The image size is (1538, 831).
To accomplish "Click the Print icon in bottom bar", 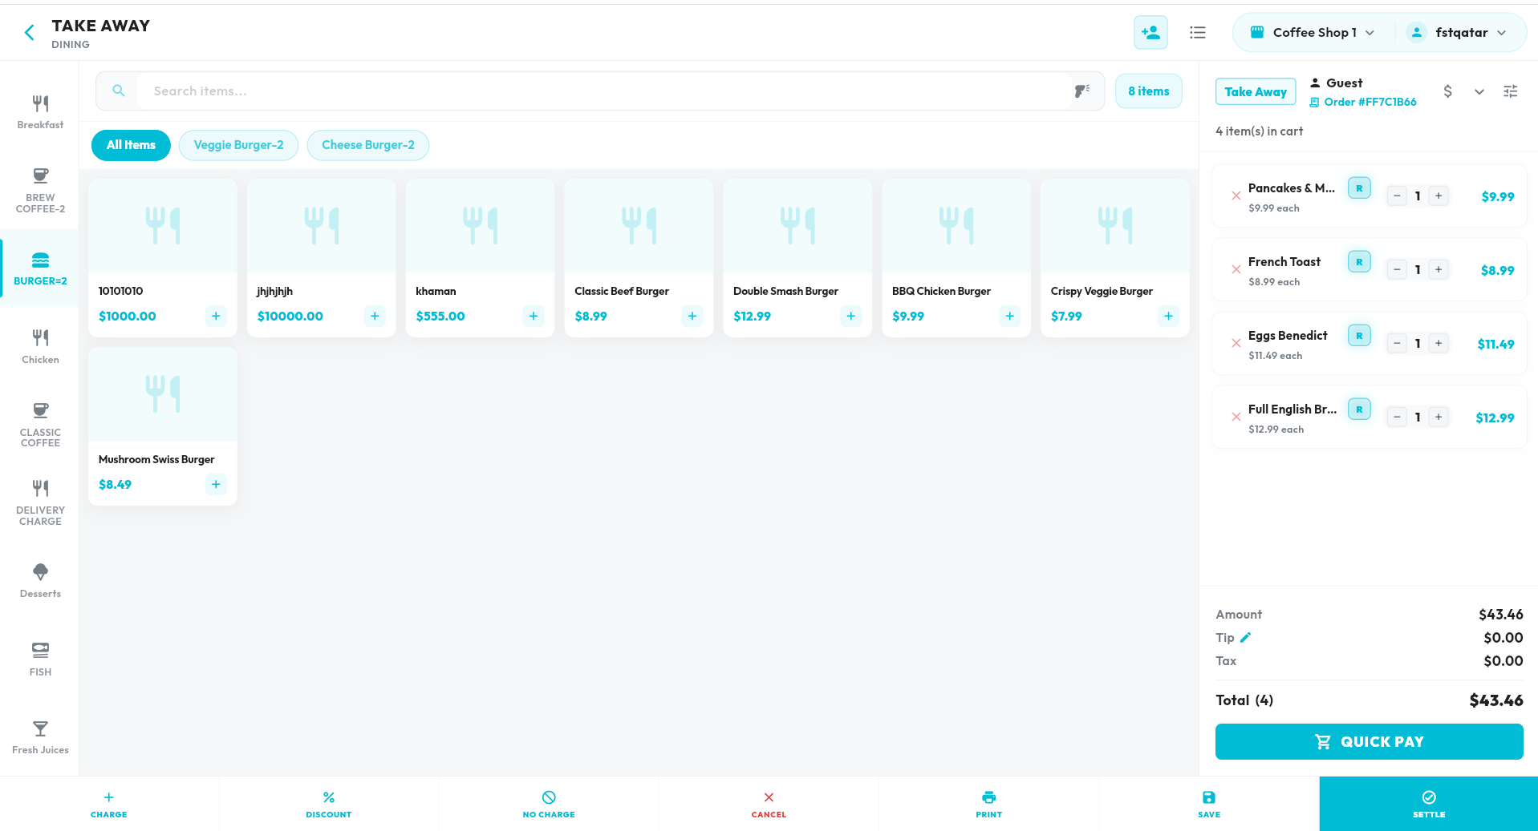I will tap(988, 804).
